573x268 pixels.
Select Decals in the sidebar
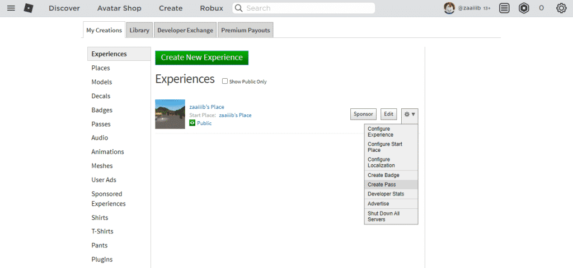[x=101, y=96]
